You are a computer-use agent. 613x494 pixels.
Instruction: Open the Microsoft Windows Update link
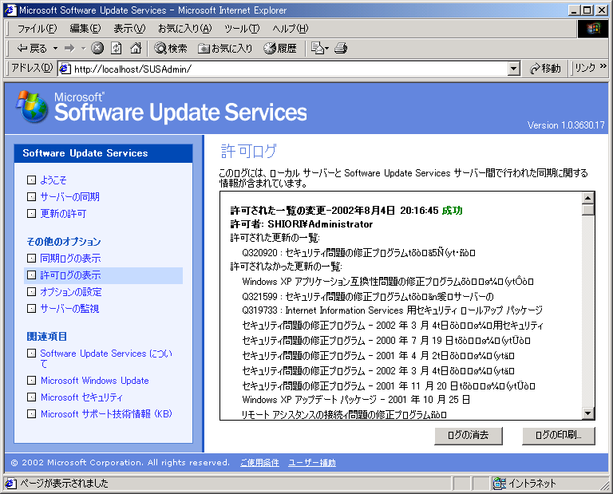pyautogui.click(x=95, y=381)
